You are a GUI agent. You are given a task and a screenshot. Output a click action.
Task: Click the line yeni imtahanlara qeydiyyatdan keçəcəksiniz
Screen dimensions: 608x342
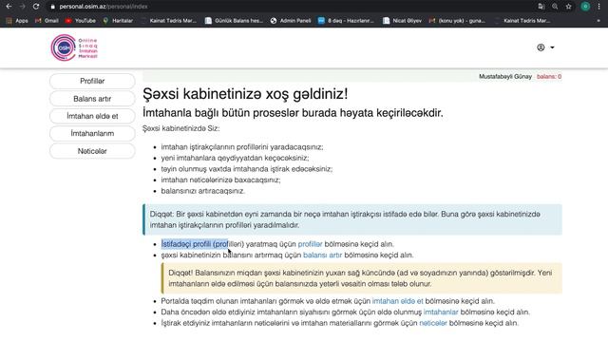(235, 159)
